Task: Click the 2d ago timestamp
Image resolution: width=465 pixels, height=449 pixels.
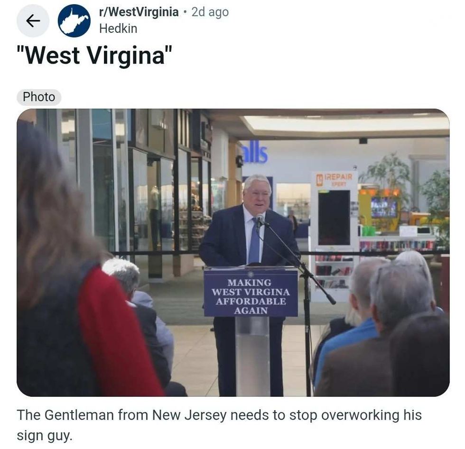Action: click(x=210, y=12)
